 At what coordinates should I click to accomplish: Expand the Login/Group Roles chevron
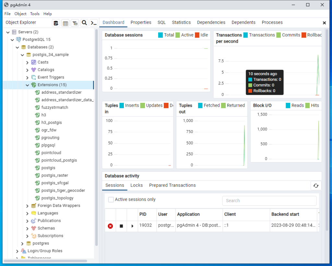click(17, 251)
